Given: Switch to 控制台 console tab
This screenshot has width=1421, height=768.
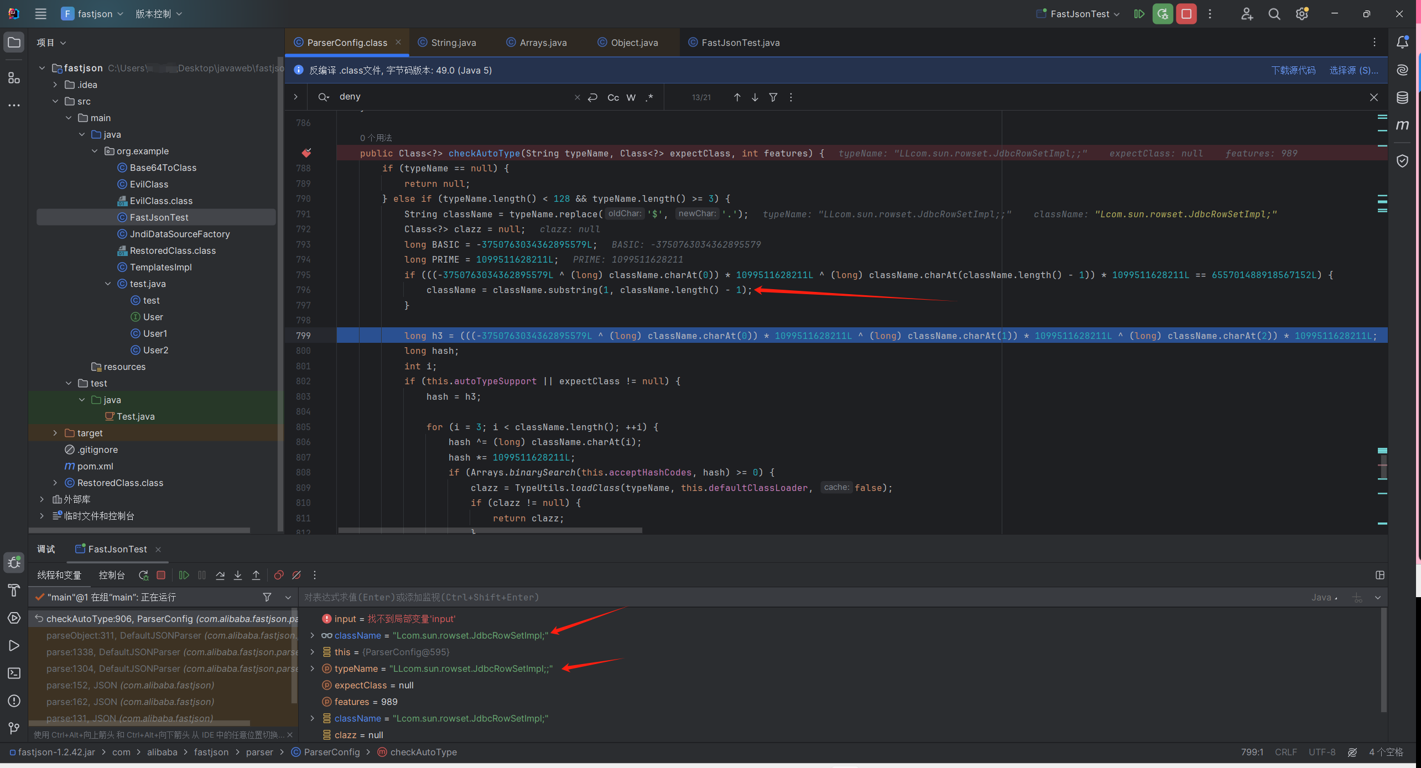Looking at the screenshot, I should coord(112,576).
